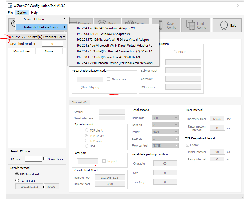
Task: Click the Save Config pencil icon
Action: [x=161, y=25]
